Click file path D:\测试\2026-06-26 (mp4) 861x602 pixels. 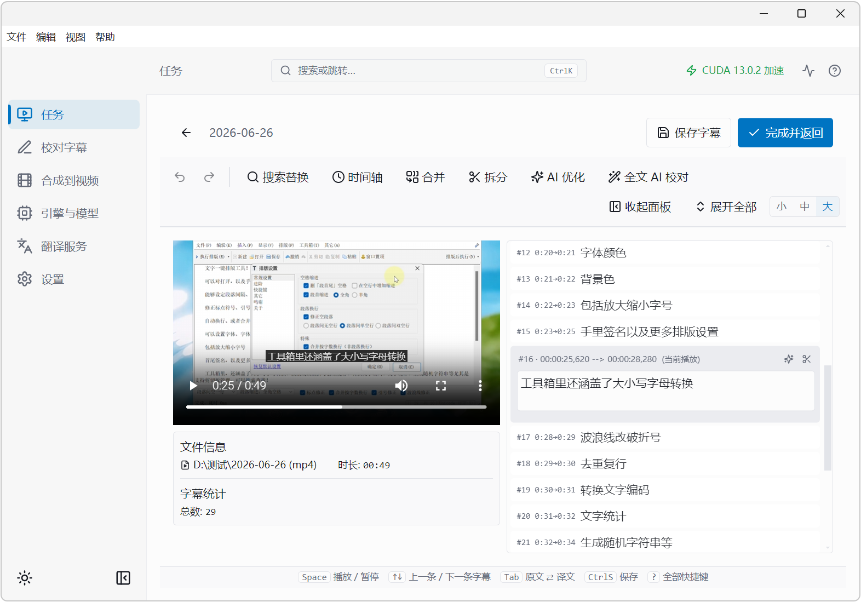pyautogui.click(x=255, y=465)
